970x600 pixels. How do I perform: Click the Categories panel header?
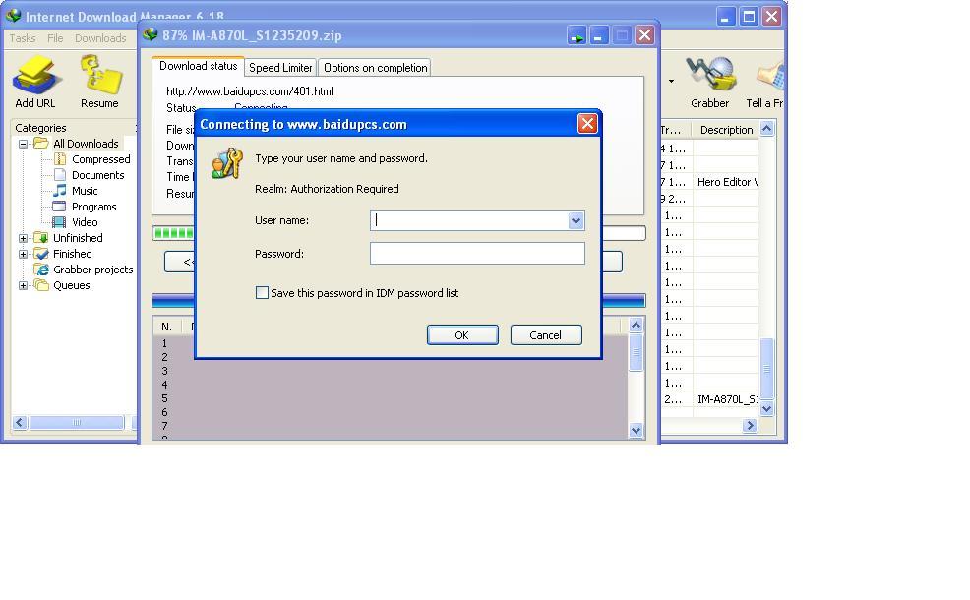pos(41,128)
